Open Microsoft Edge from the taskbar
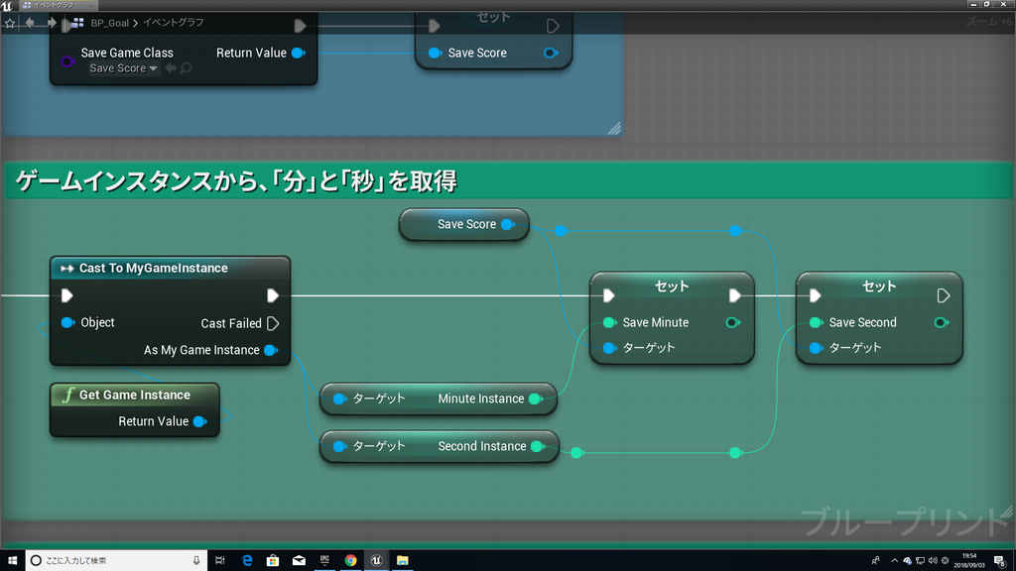Image resolution: width=1016 pixels, height=571 pixels. pos(247,559)
